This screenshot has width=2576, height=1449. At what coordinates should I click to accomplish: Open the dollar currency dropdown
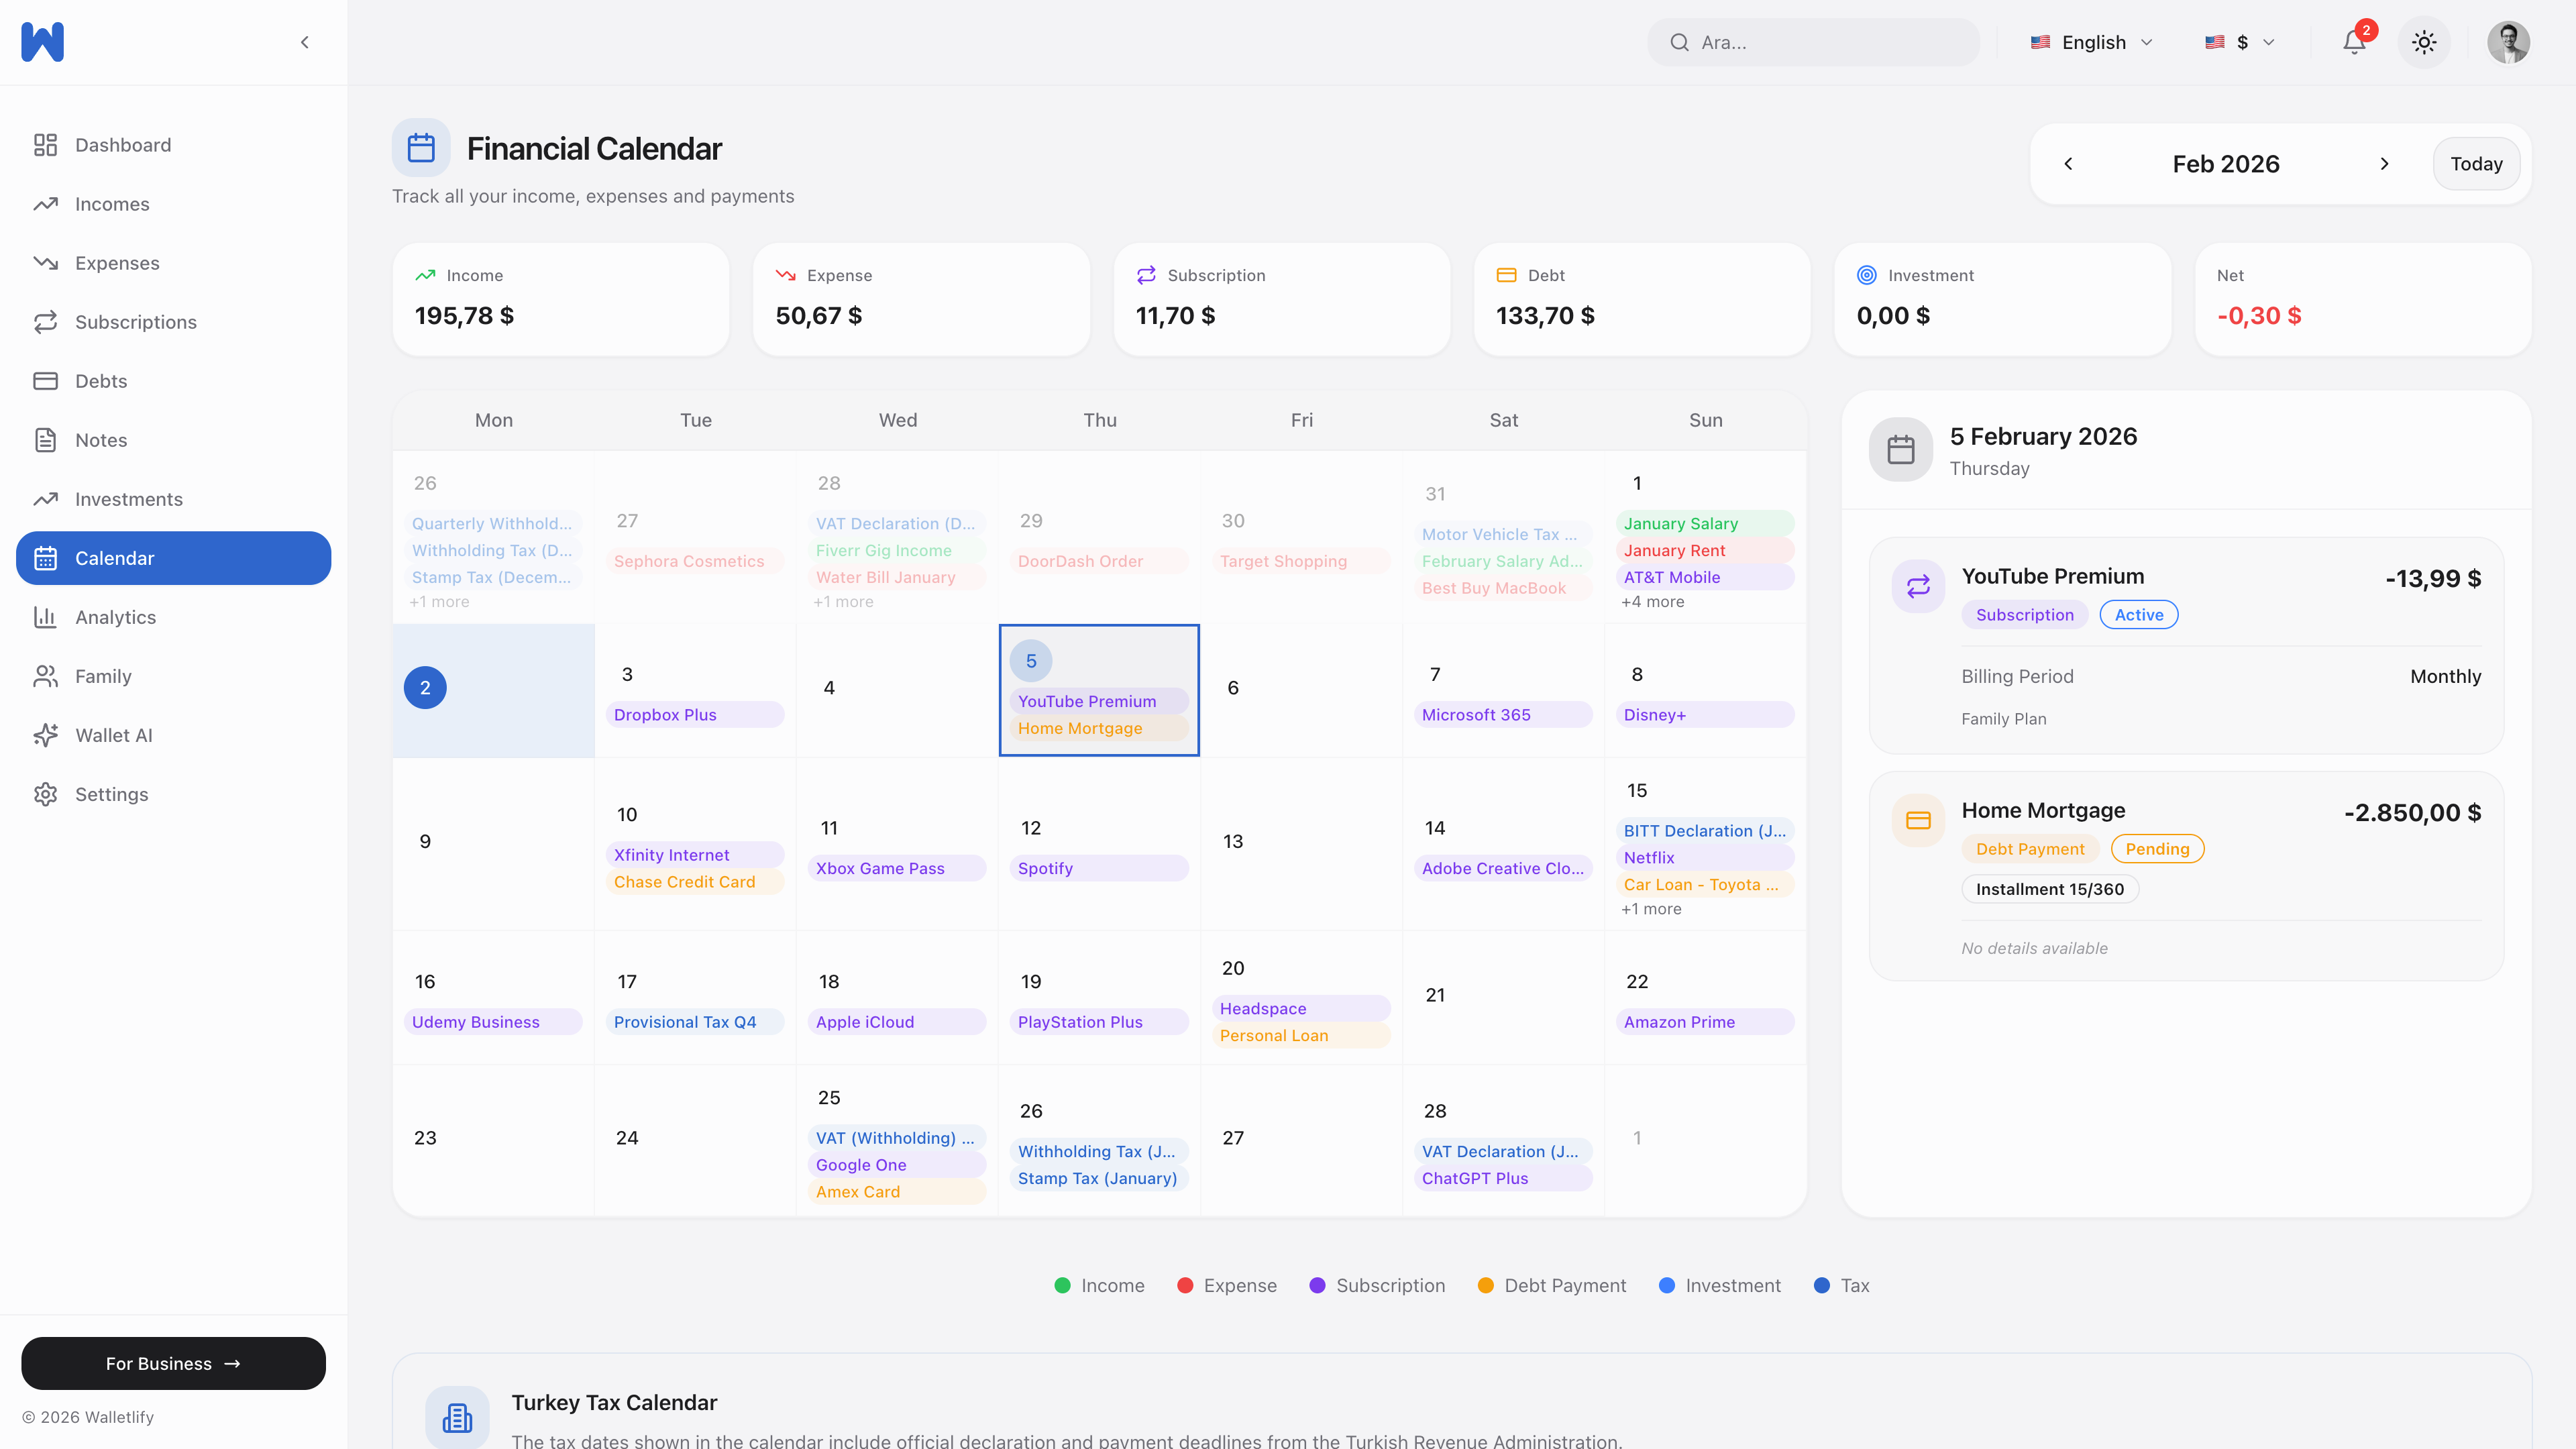[2240, 42]
